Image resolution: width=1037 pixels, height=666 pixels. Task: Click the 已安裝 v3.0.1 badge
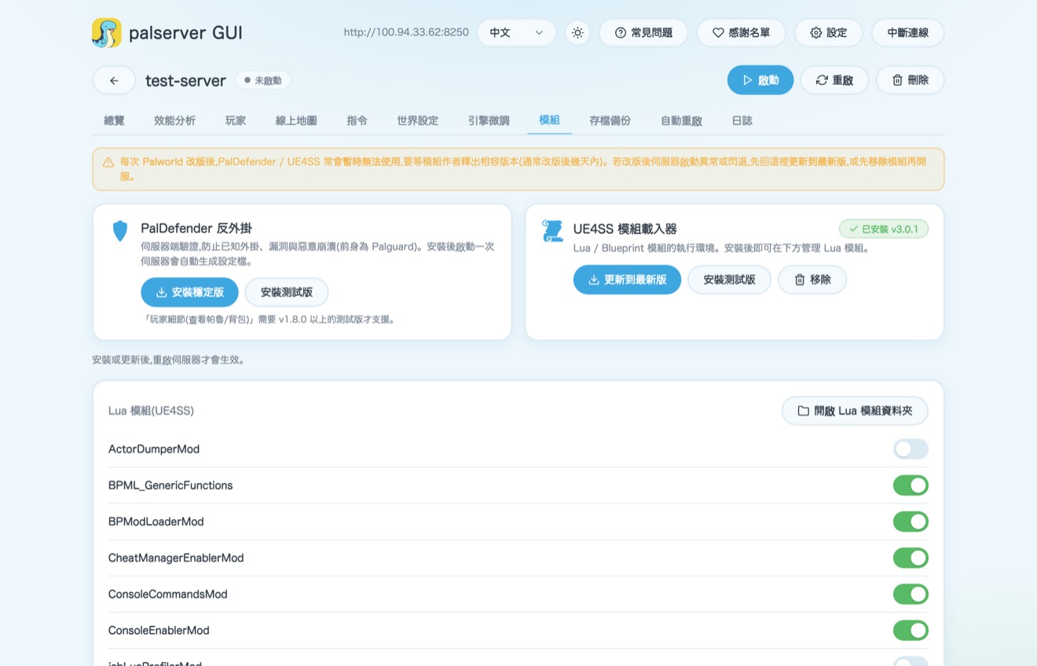point(884,229)
